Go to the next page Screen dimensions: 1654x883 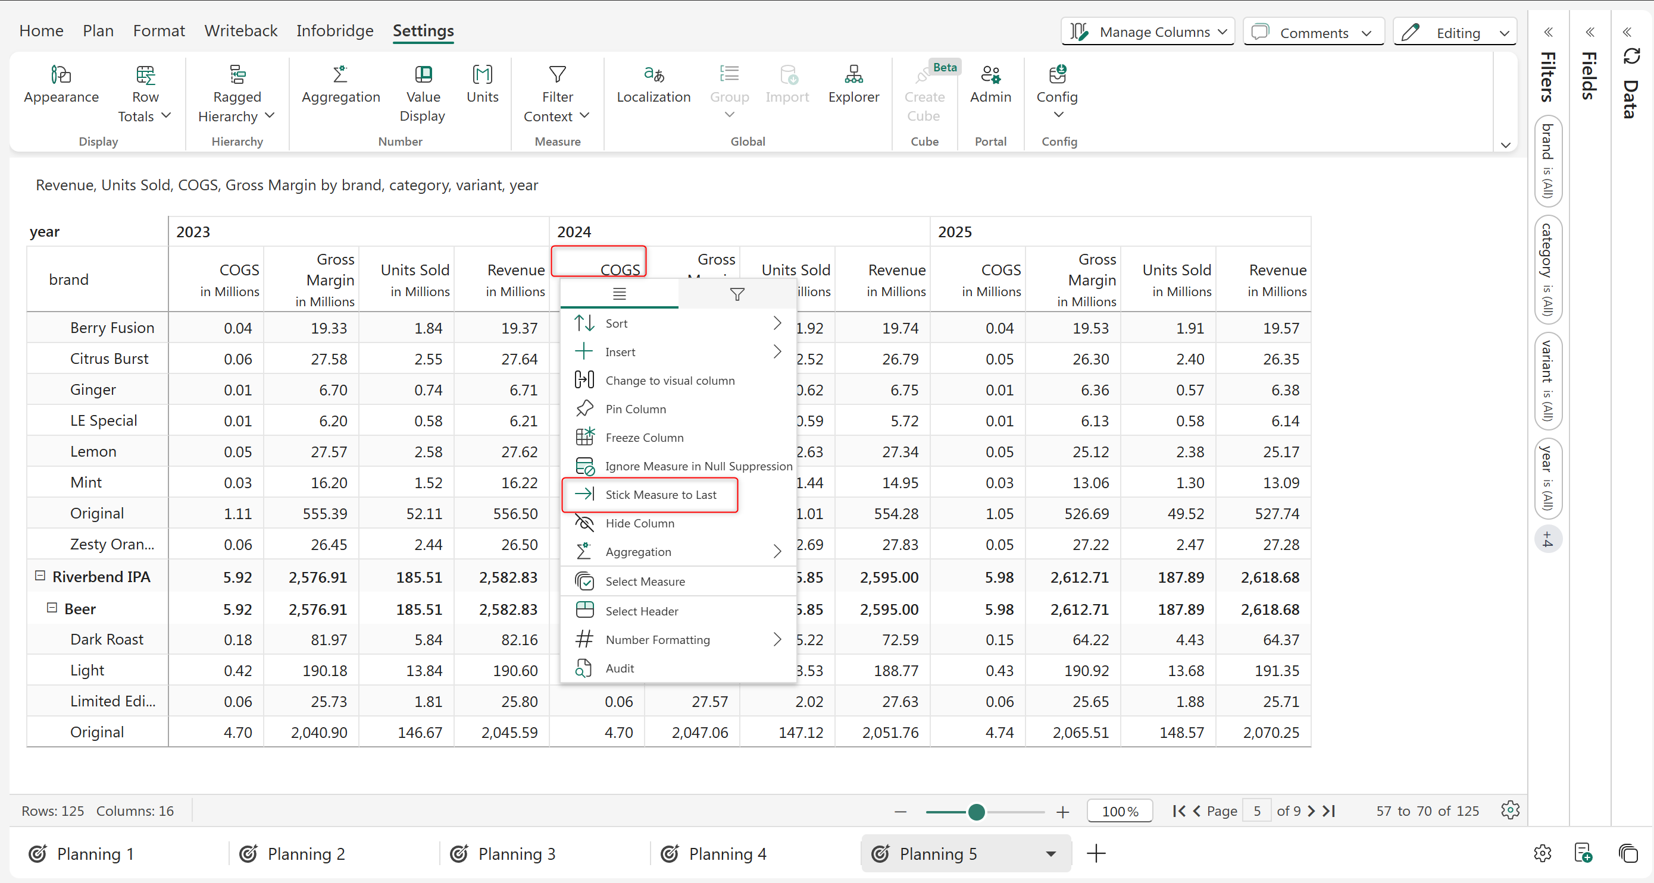tap(1311, 811)
